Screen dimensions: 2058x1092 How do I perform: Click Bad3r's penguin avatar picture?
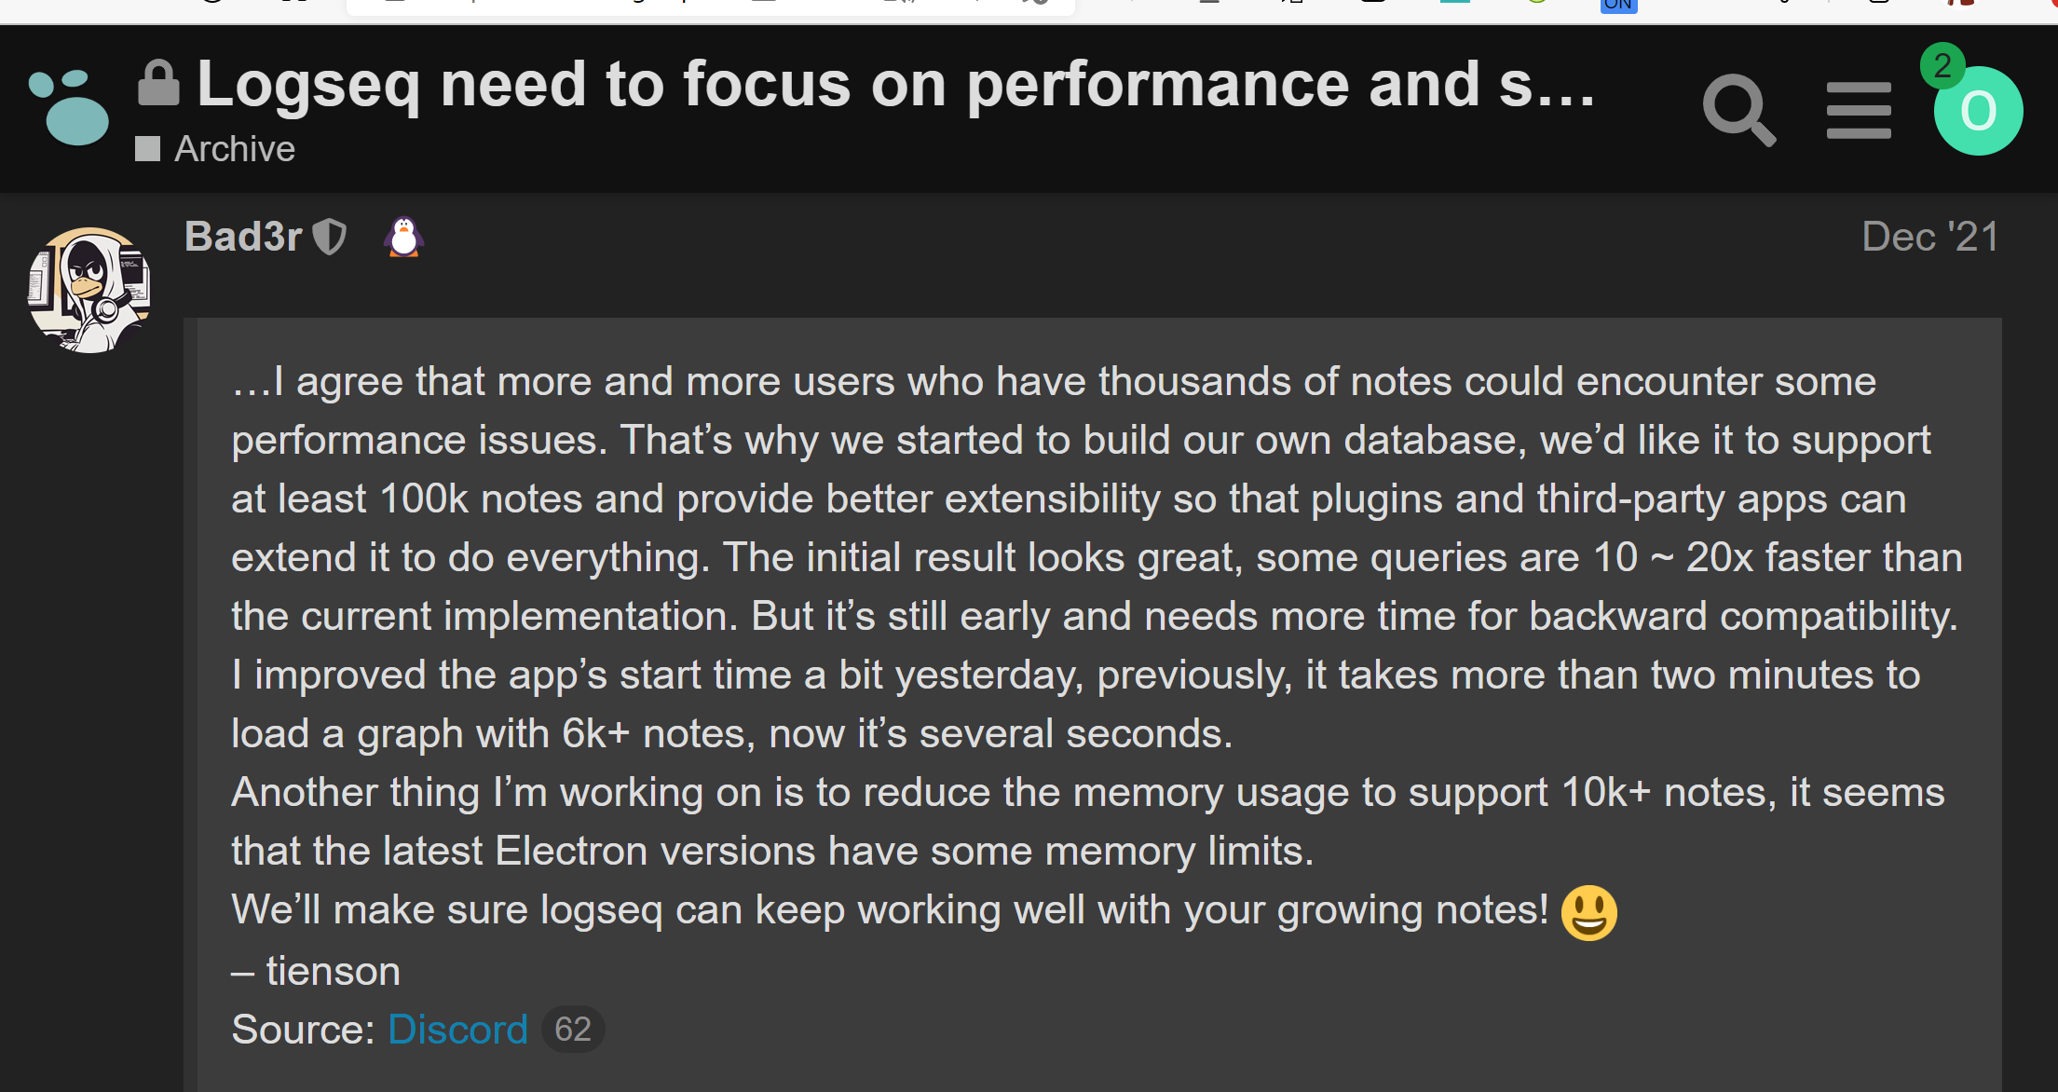click(89, 289)
